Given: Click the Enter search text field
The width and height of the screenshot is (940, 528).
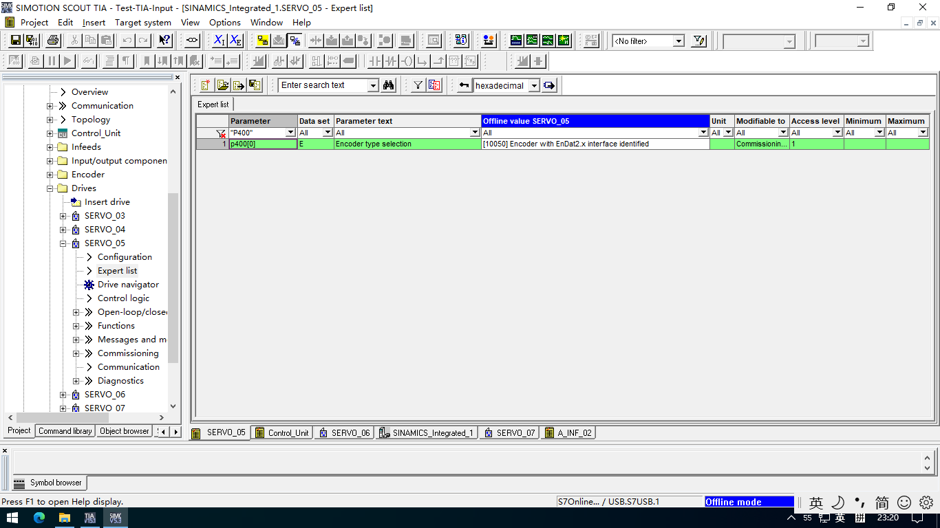Looking at the screenshot, I should point(323,85).
